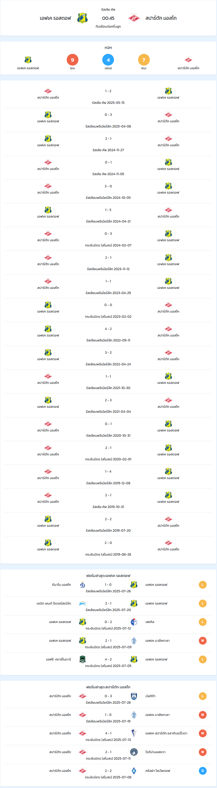Click FC Rostov name in header
Viewport: 217px width, 788px height.
(55, 18)
